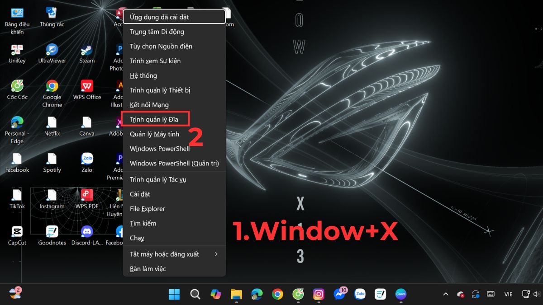Open the touch keyboard tray icon

point(491,294)
